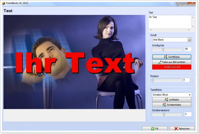
Task: Click the Schriftgröße slider handle
Action: (x=163, y=49)
